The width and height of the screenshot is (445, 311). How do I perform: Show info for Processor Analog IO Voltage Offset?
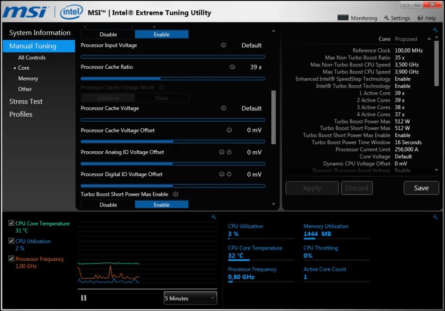(222, 152)
